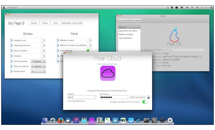Select the Coins actifs tab
Screen dimensions: 215x130
coord(77,23)
